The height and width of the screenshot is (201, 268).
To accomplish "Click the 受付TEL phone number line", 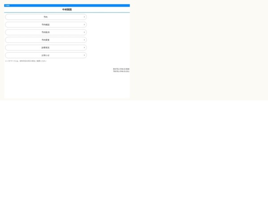I will [x=121, y=69].
